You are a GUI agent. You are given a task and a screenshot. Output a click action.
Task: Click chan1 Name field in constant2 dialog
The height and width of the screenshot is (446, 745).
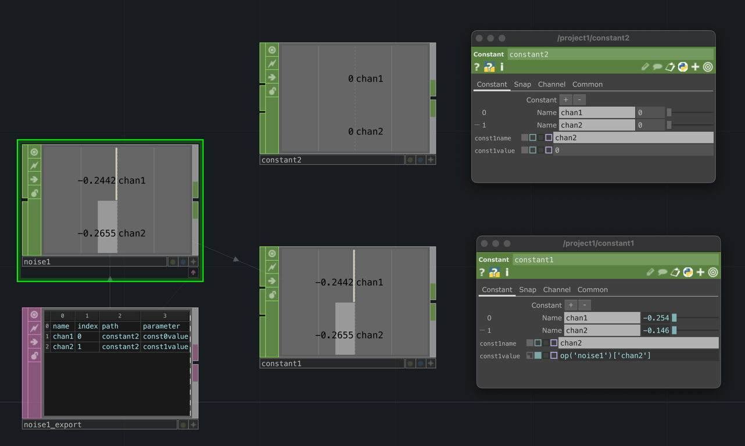tap(597, 113)
